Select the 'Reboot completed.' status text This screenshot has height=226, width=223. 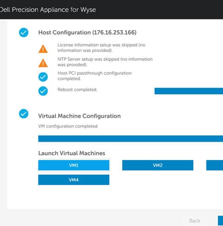[78, 90]
